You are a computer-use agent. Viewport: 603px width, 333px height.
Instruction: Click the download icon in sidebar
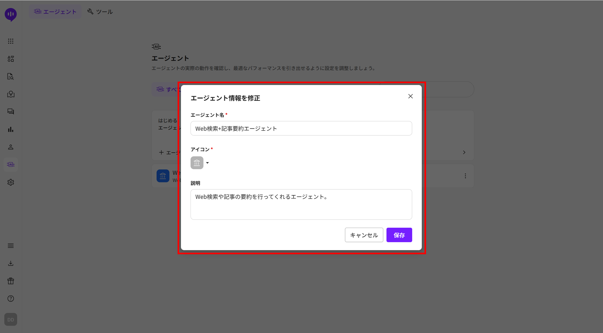[11, 263]
